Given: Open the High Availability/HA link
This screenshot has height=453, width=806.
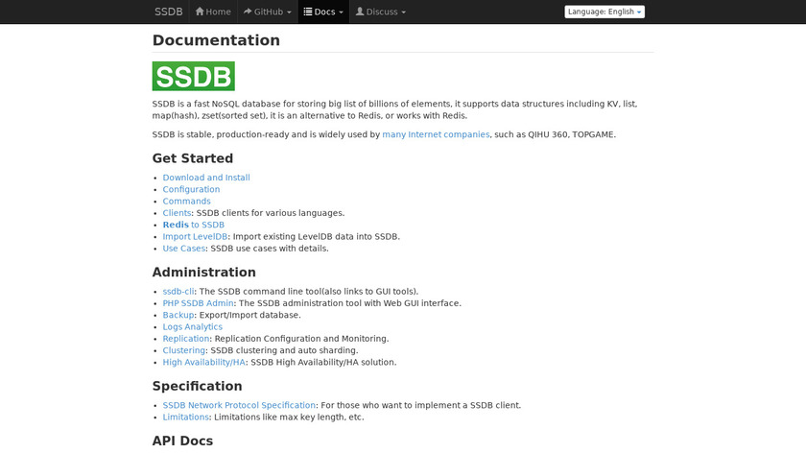Looking at the screenshot, I should 203,363.
